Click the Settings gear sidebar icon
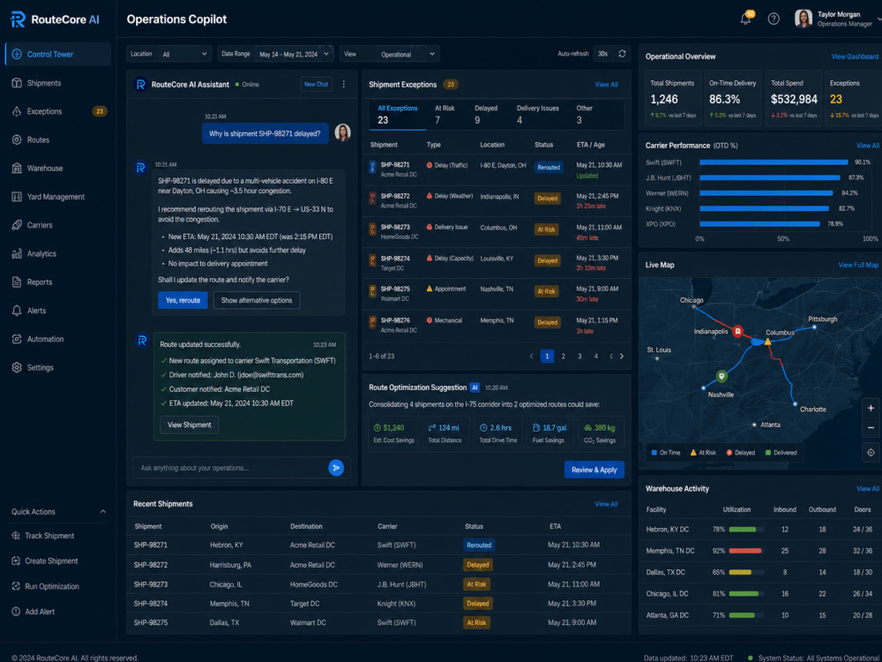 point(17,367)
